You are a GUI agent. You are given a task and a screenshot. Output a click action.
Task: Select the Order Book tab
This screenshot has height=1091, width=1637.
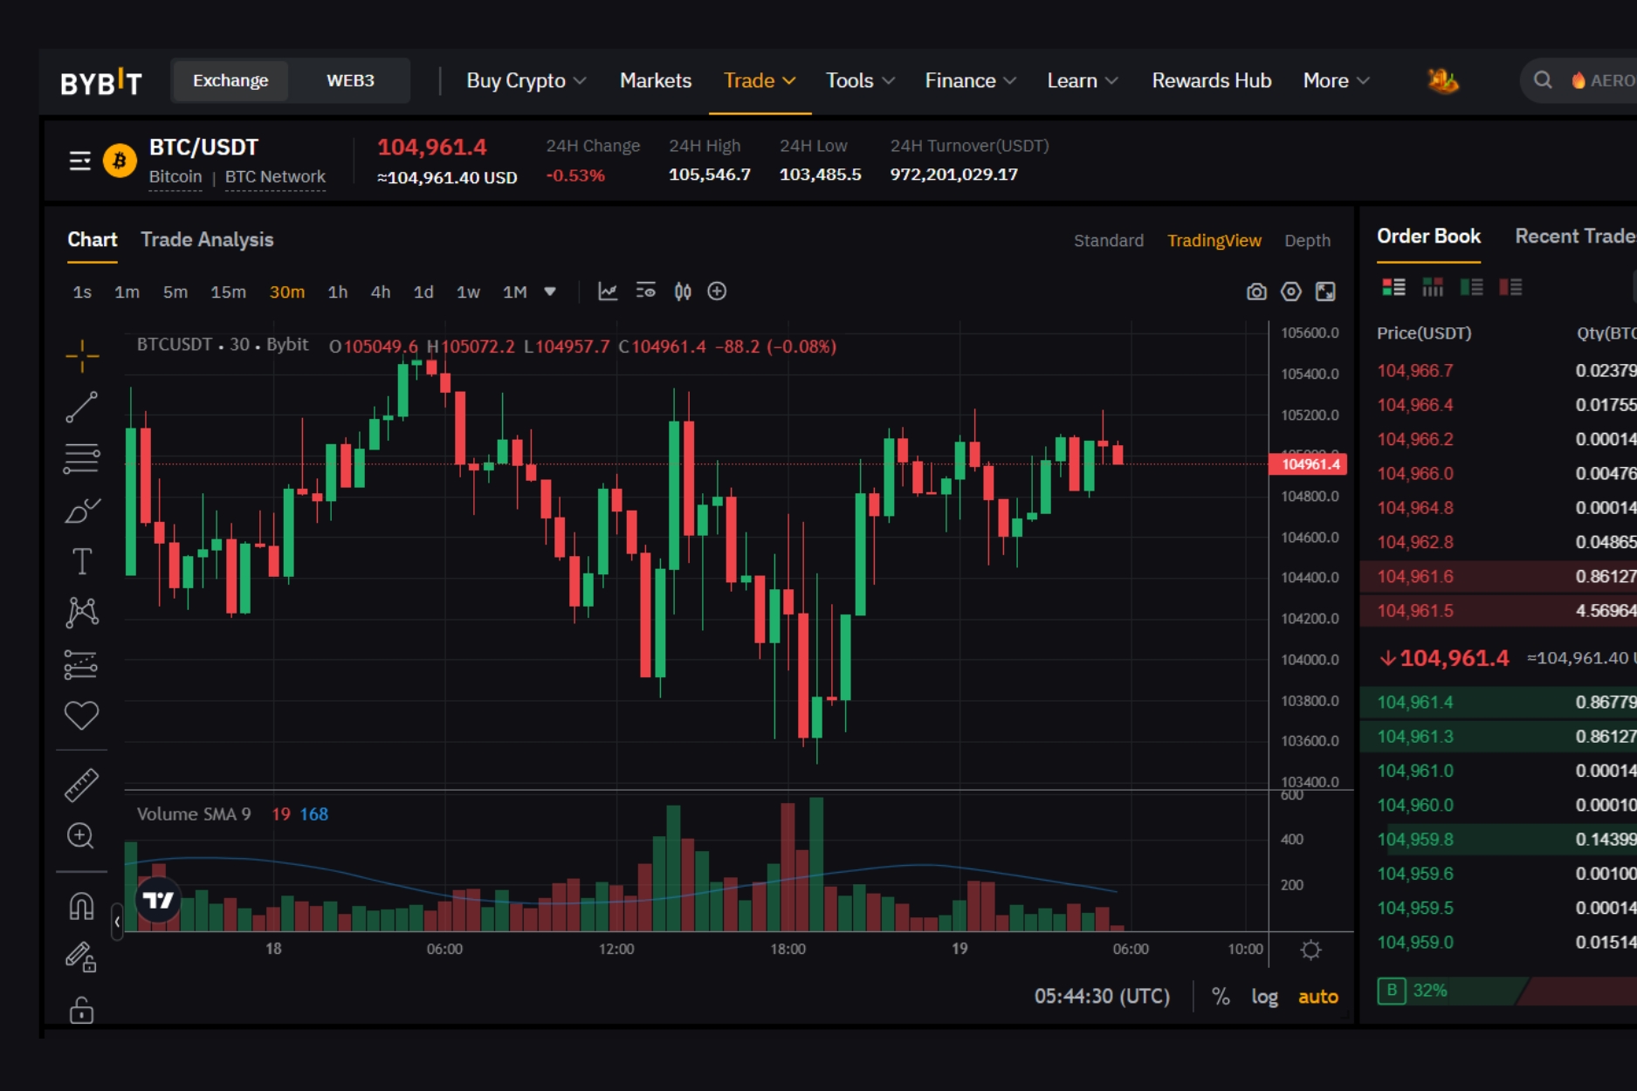click(x=1428, y=236)
